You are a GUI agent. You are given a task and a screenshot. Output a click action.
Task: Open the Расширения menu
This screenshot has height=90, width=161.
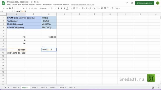[x=58, y=4]
